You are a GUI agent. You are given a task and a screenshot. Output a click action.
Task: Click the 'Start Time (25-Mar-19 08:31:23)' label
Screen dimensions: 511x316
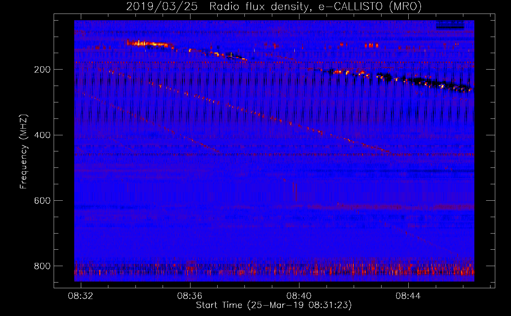274,305
